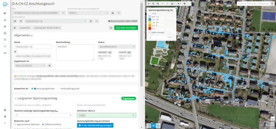The image size is (276, 129).
Task: Open the clock history icon in left sidebar
Action: point(5,40)
